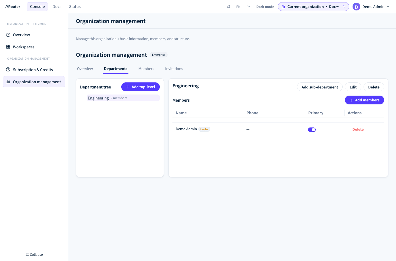
Task: Remove Demo Admin using the red Delete link
Action: (x=358, y=129)
